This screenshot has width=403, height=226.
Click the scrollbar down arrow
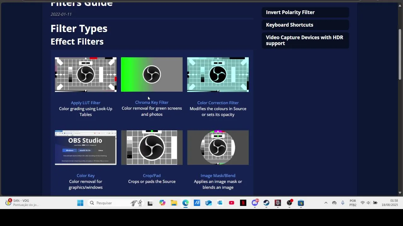[400, 193]
